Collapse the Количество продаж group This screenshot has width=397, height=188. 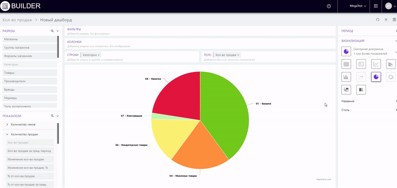click(7, 134)
